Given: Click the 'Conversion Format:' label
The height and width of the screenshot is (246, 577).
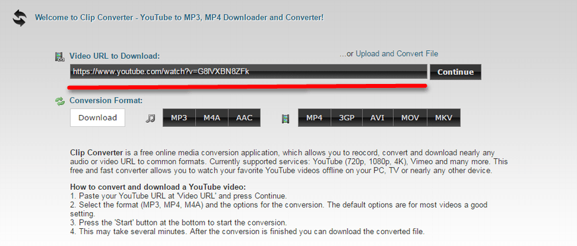Looking at the screenshot, I should click(106, 101).
